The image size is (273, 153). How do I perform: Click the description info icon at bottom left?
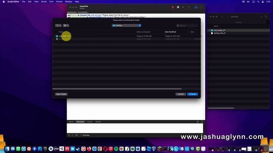click(x=69, y=135)
